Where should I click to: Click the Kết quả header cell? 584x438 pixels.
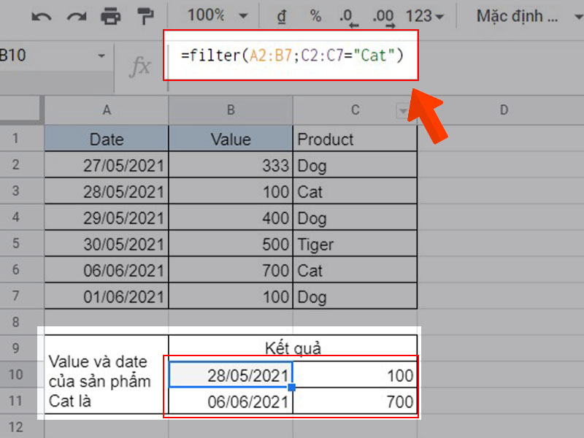tap(293, 348)
